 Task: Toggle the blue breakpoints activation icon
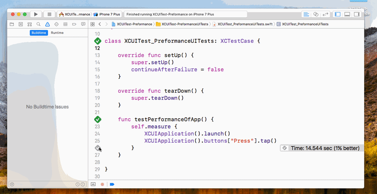[x=112, y=184]
